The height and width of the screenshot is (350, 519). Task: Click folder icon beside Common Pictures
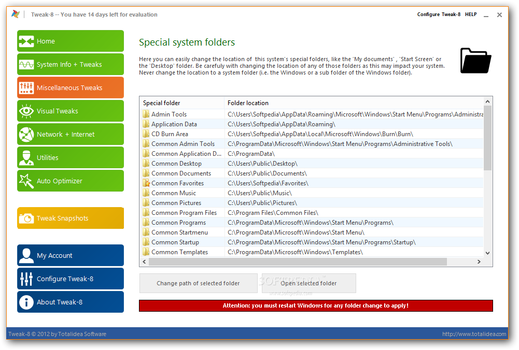146,203
